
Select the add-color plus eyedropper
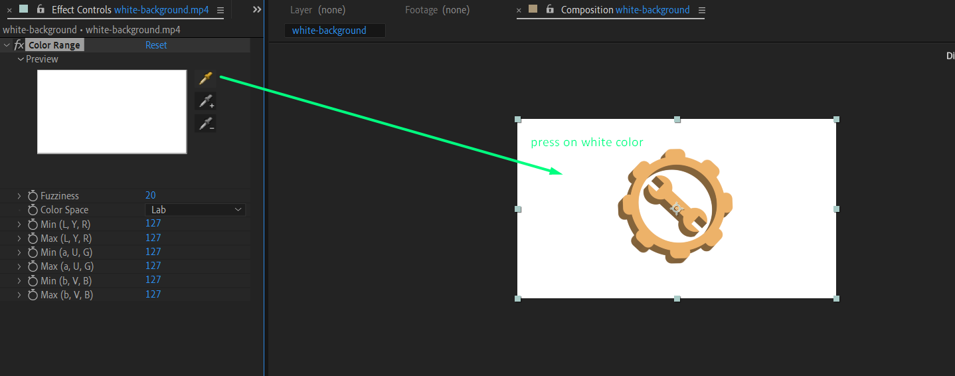(205, 102)
